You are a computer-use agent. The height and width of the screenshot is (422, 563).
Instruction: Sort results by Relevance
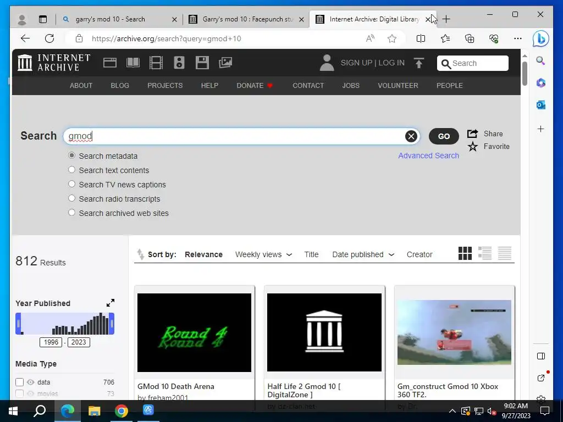tap(203, 254)
